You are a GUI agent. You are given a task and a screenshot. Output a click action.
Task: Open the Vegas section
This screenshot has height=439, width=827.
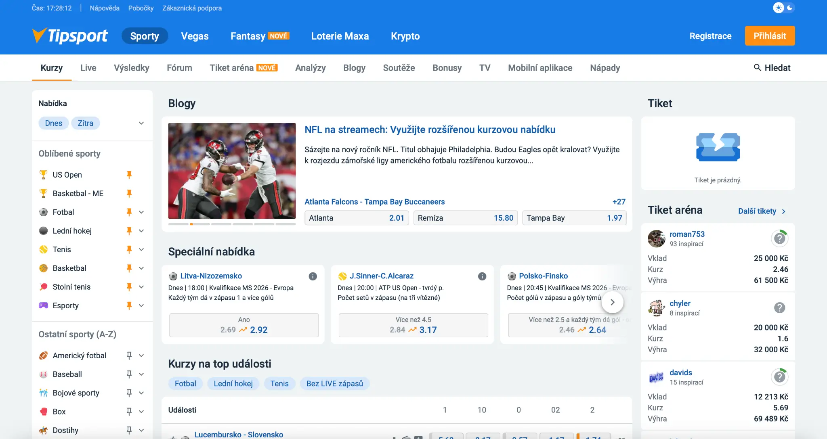195,36
